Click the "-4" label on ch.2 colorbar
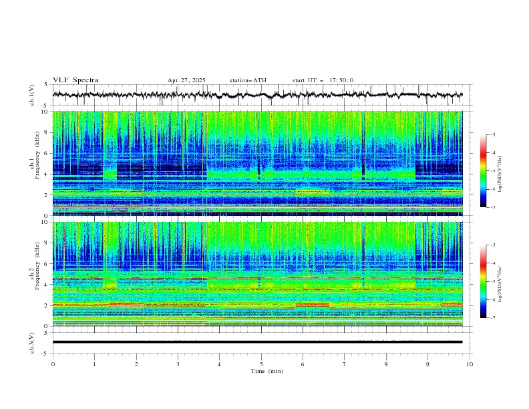This screenshot has width=529, height=409. [492, 263]
